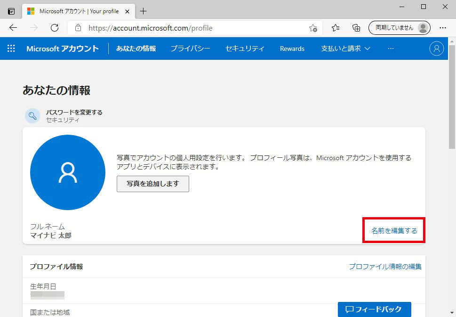The width and height of the screenshot is (456, 317).
Task: Click the large blue profile picture
Action: pyautogui.click(x=68, y=172)
